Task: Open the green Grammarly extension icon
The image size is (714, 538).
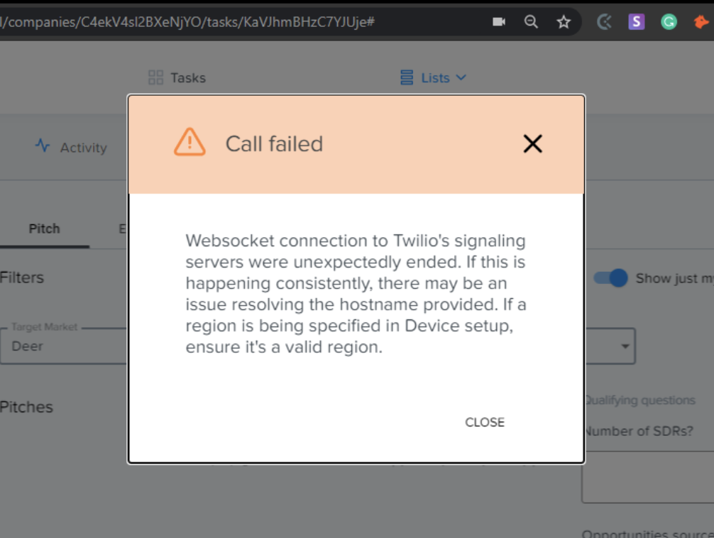Action: pos(669,21)
